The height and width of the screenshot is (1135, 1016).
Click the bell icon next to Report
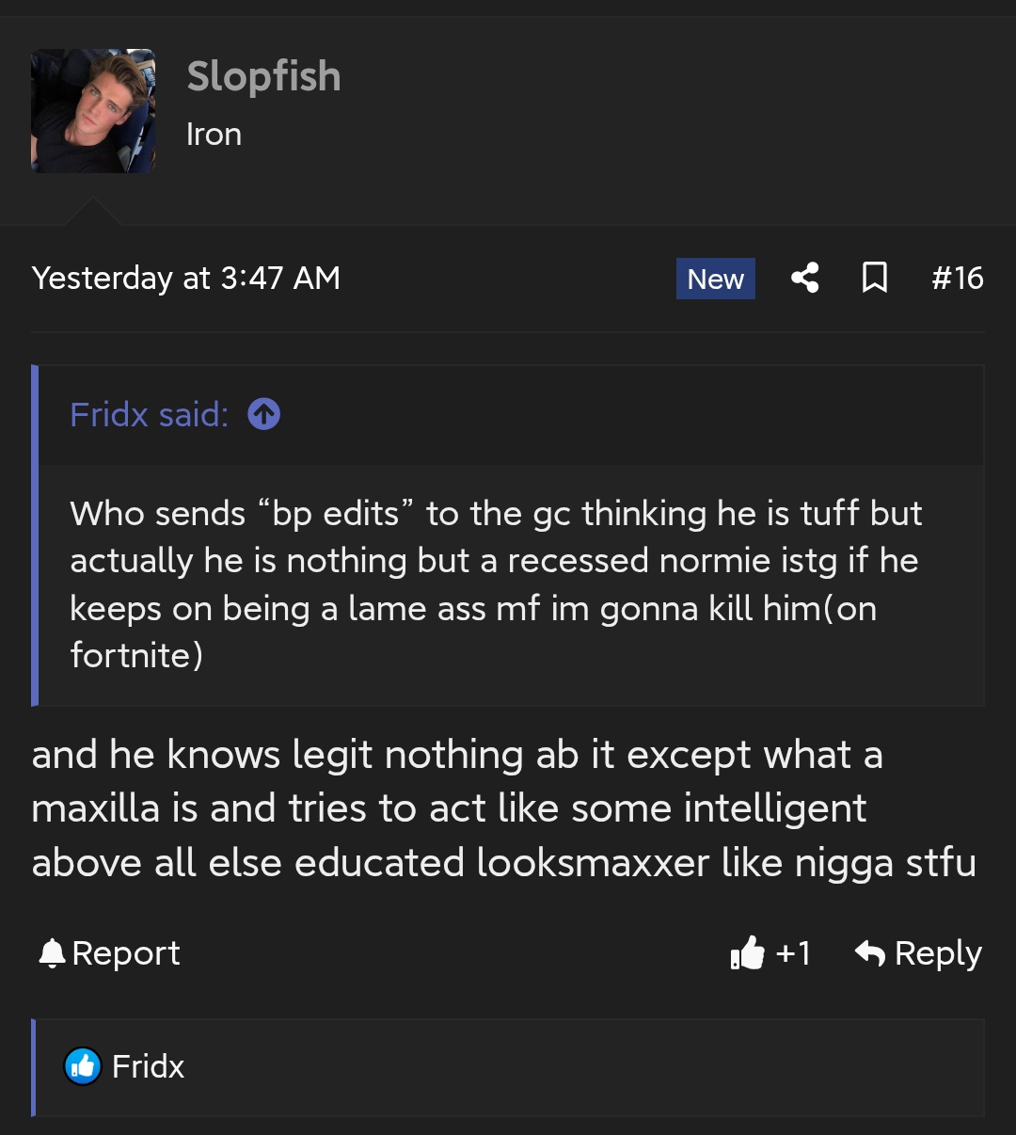tap(52, 953)
